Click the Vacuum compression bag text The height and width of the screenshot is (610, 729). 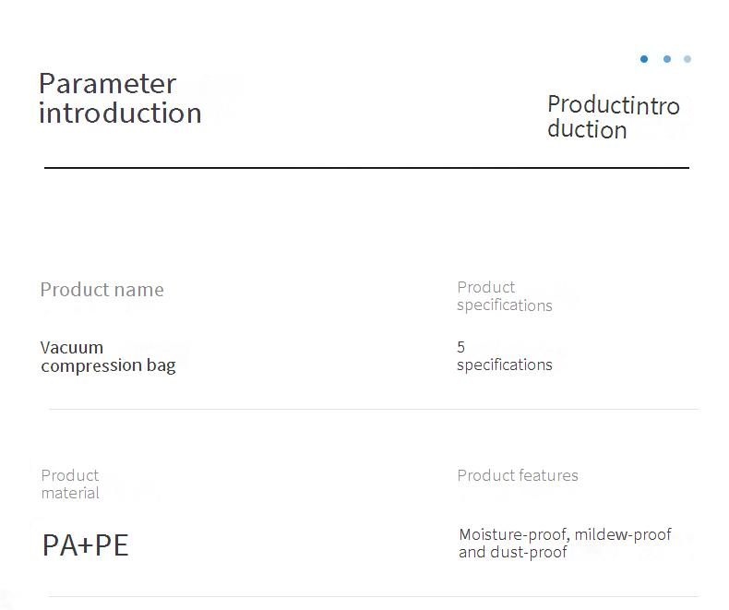tap(108, 356)
